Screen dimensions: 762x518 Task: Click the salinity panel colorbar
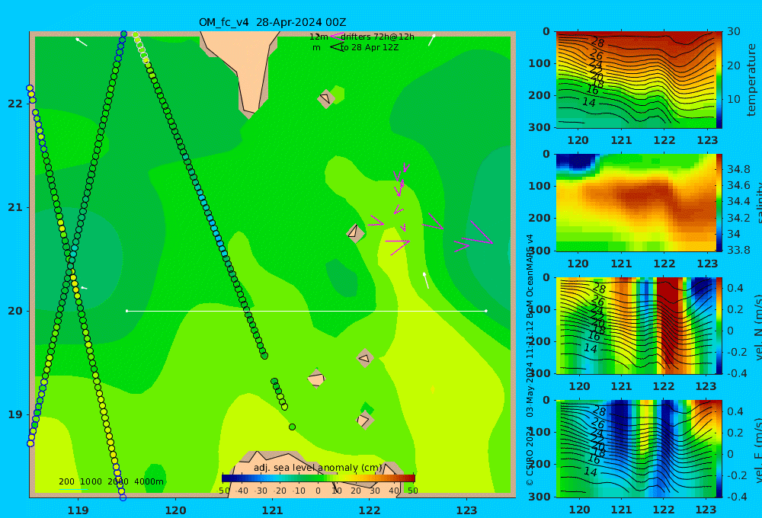[719, 203]
